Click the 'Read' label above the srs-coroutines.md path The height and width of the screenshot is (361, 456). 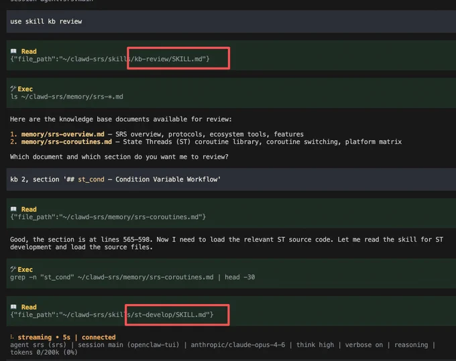coord(29,210)
